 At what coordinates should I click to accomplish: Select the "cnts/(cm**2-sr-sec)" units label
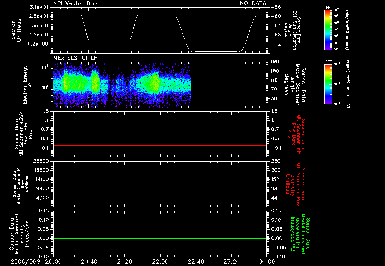pyautogui.click(x=347, y=30)
